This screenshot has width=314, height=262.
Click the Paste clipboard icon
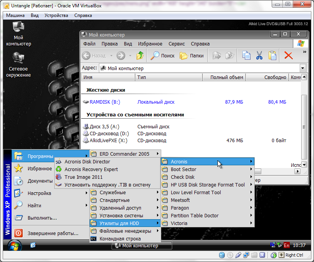point(272,55)
